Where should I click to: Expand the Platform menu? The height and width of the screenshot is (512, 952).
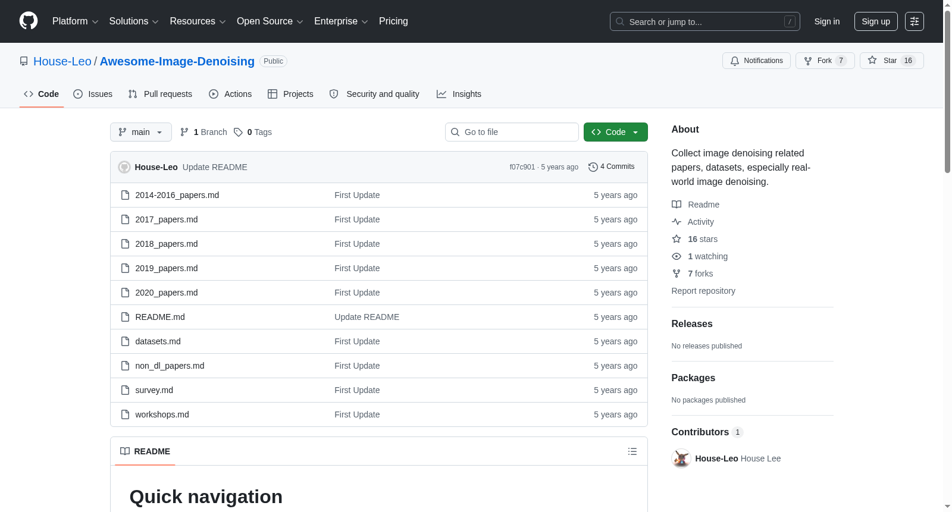pyautogui.click(x=75, y=21)
